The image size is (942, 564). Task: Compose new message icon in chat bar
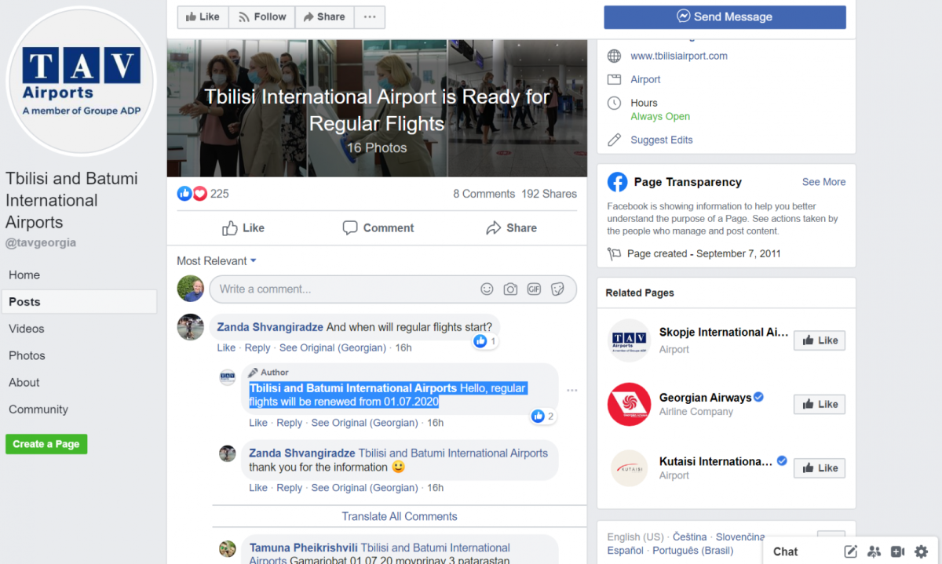[850, 551]
